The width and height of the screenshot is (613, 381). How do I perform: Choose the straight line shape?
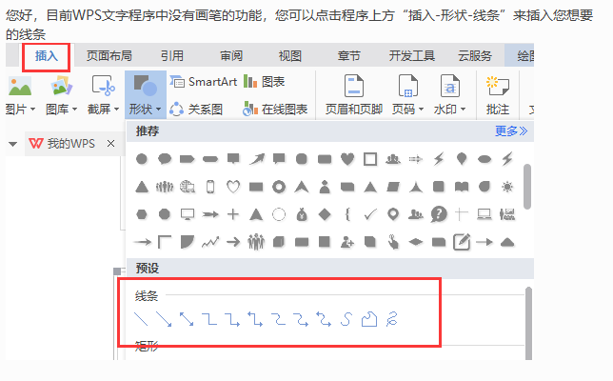point(141,319)
